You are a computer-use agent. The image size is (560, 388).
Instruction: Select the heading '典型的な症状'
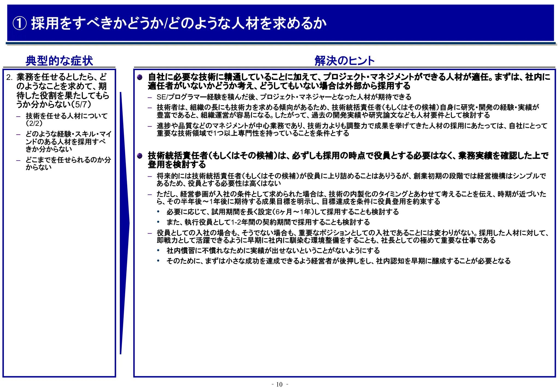click(59, 60)
